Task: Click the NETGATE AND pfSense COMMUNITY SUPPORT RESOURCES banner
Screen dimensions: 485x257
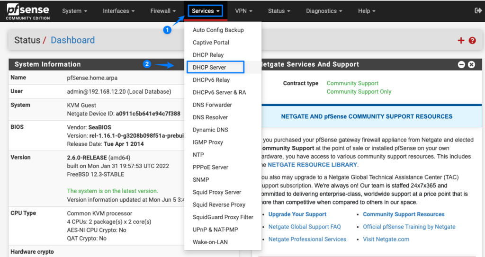Action: pos(367,116)
